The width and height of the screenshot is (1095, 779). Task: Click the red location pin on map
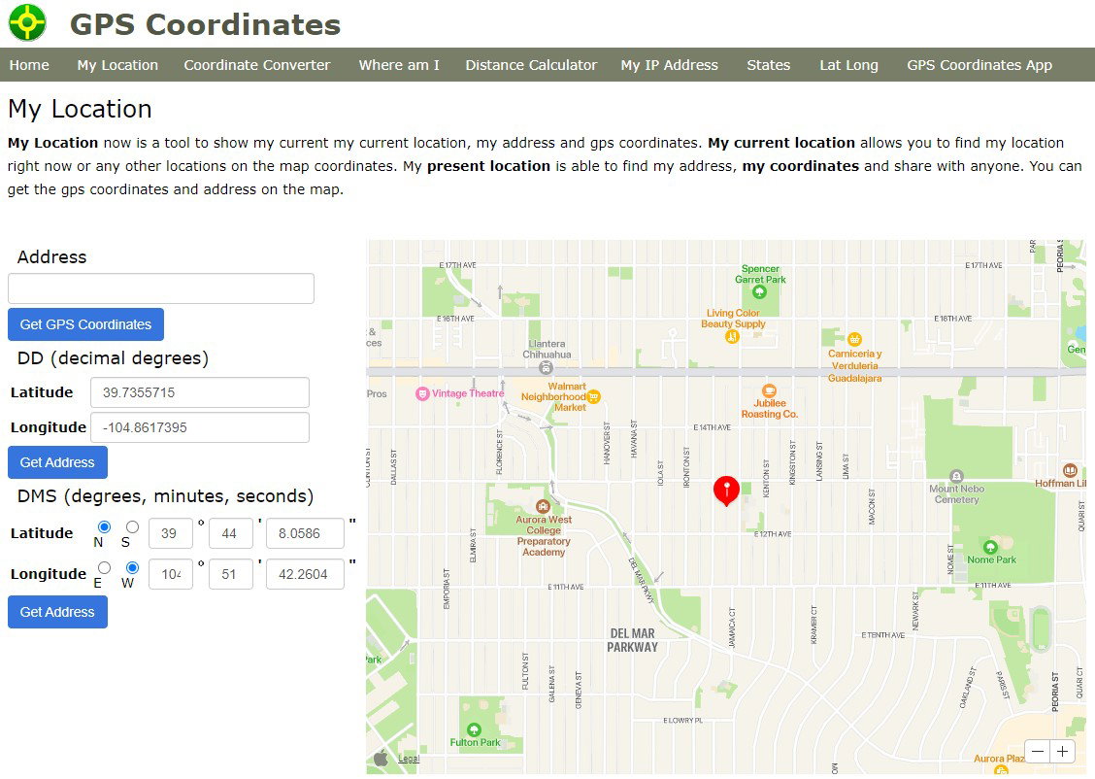(x=726, y=491)
